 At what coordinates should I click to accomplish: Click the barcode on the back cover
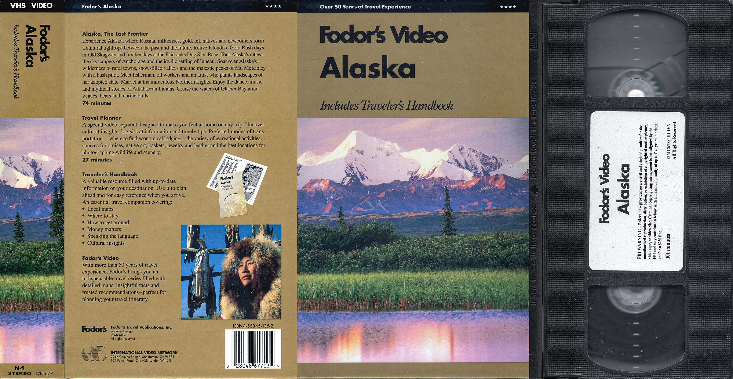pyautogui.click(x=253, y=349)
